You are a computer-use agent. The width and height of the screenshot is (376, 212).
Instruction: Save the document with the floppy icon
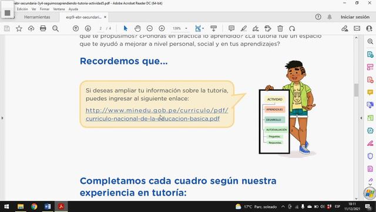(x=6, y=29)
